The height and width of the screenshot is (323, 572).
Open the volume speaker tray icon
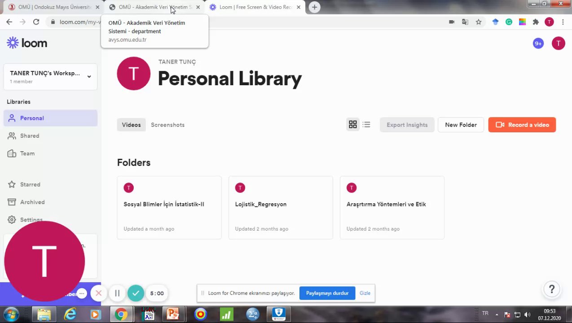pyautogui.click(x=527, y=314)
